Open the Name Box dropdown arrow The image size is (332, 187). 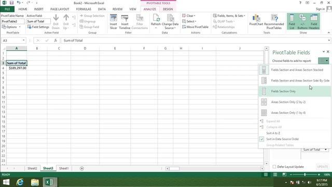(x=23, y=41)
